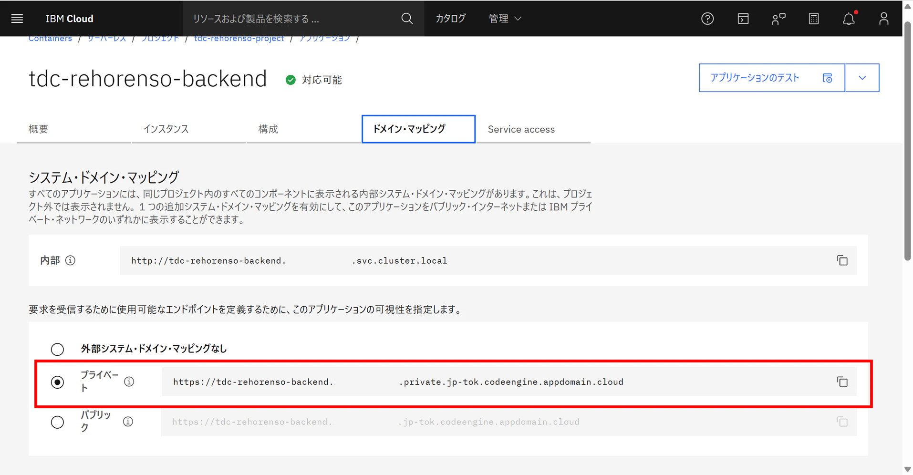Open the tdc-rehorenso-project breadcrumb link
The image size is (913, 475).
point(239,39)
